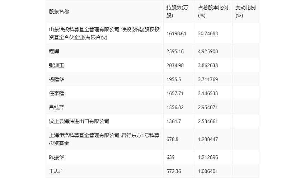Select shareholder 上海伊洛私募基金管理有限公司 name cell
Screen dimensions: 305x178
(x=104, y=139)
